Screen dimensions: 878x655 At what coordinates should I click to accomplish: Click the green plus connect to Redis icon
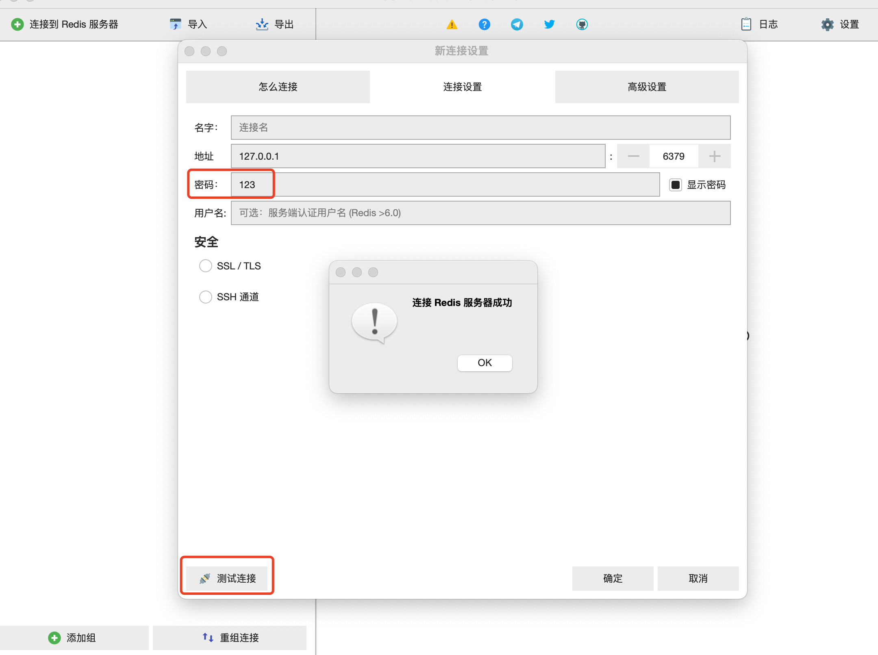(17, 24)
